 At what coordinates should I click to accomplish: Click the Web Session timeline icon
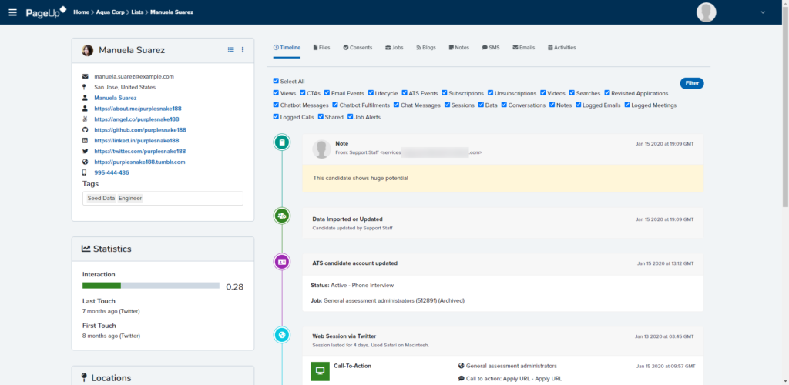point(282,335)
